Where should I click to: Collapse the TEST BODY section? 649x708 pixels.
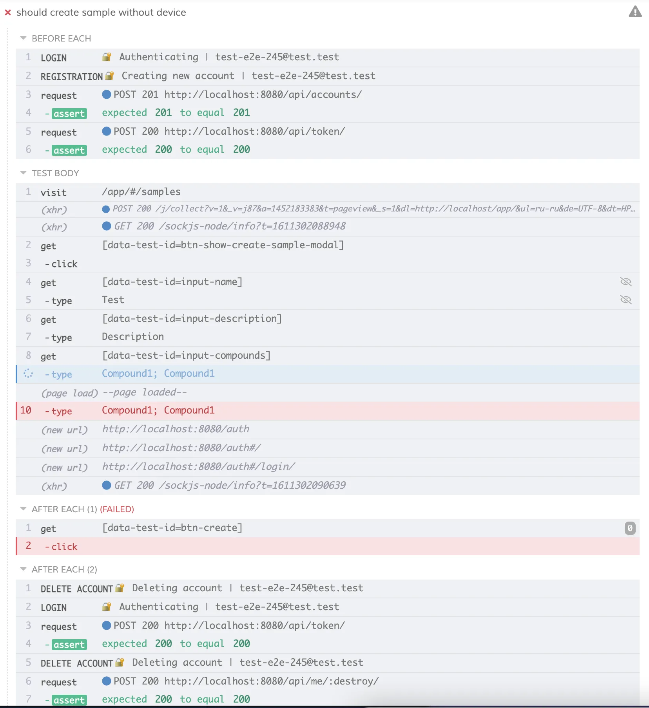click(24, 173)
